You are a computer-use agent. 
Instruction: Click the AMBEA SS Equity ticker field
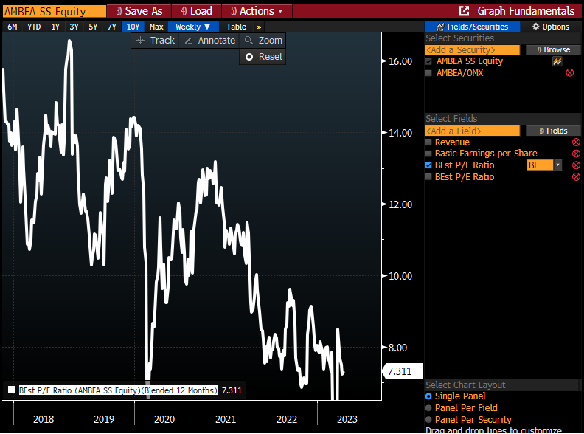tap(55, 11)
